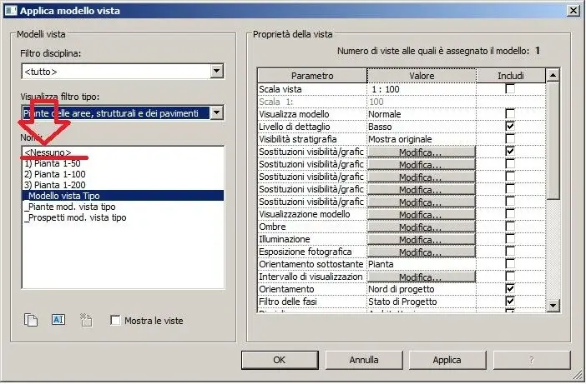Uncheck Includi for Livello di dettaglio
The image size is (586, 384).
pos(510,127)
